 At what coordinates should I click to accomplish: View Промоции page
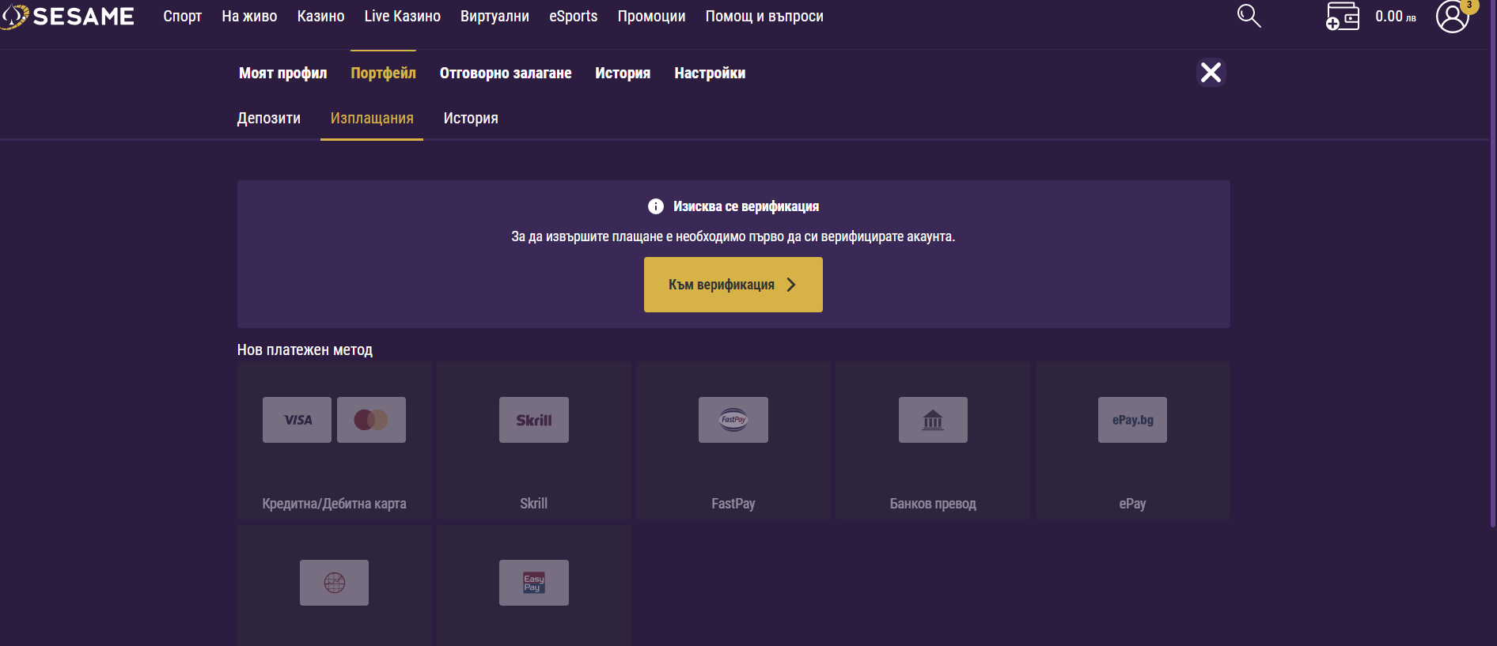click(x=651, y=17)
